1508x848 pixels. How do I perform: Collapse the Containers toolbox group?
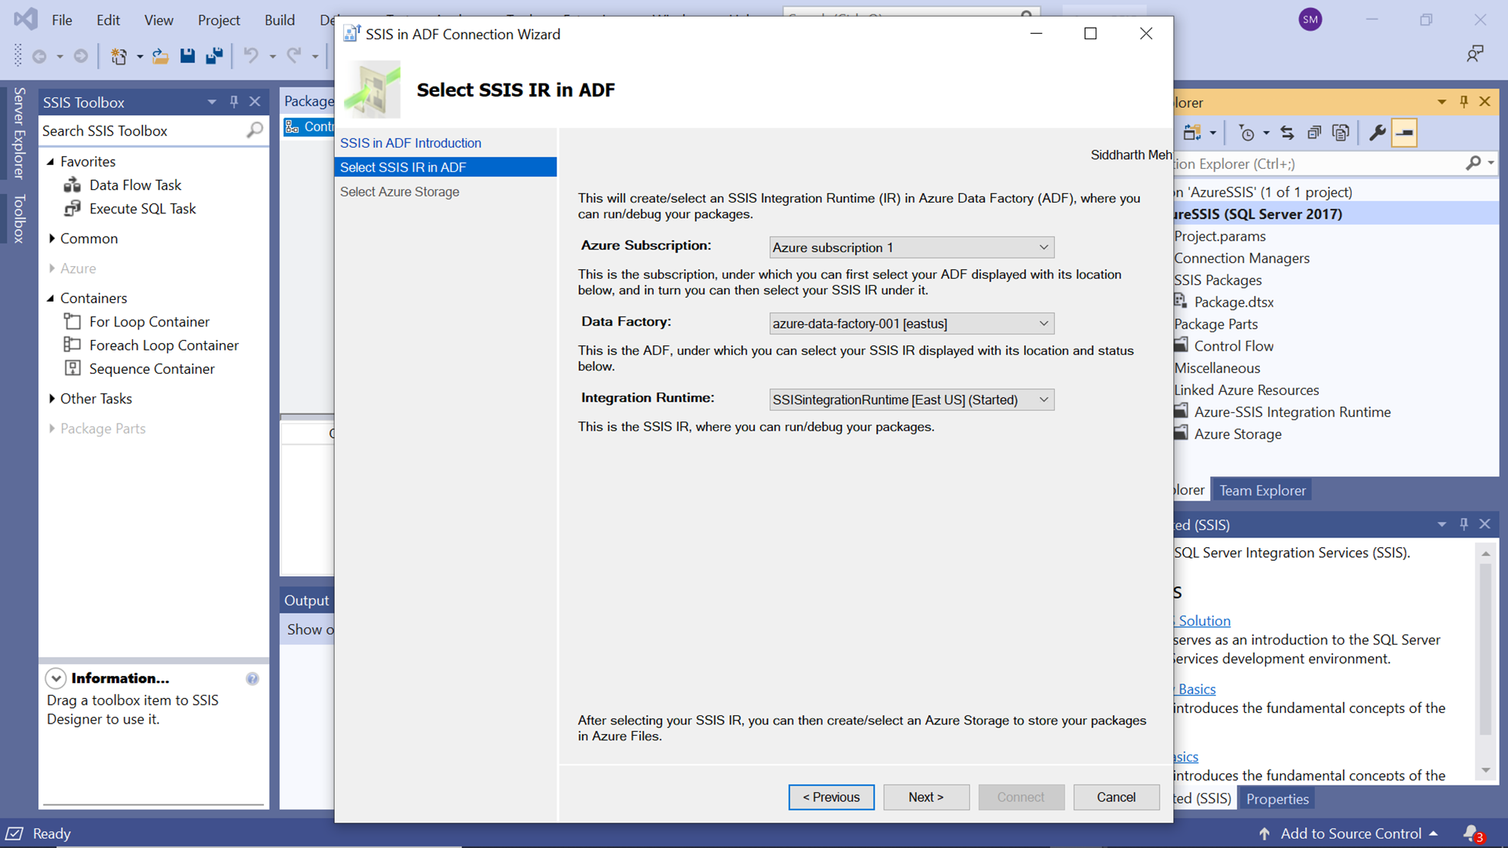[x=51, y=298]
